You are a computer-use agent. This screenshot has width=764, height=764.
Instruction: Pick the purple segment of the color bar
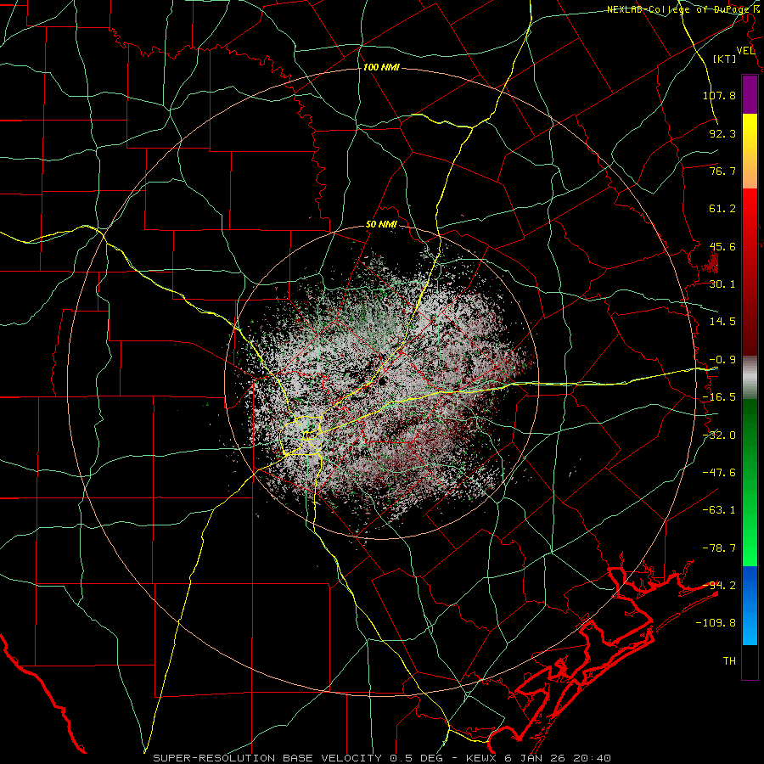750,94
